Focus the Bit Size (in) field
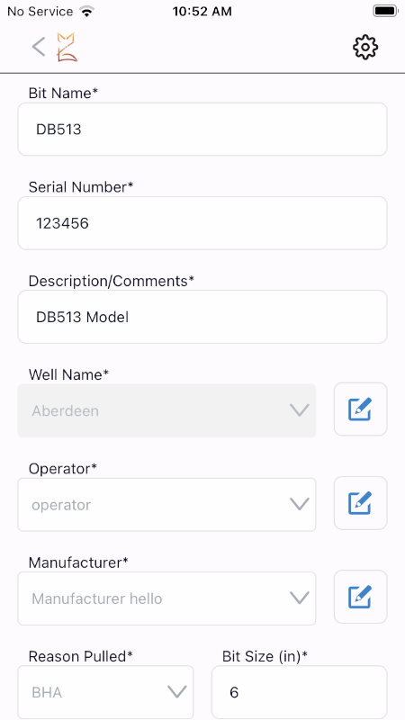Screen dimensions: 405x720 point(300,692)
